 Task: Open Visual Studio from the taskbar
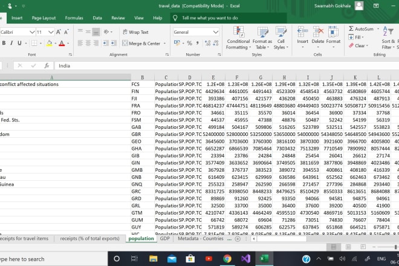point(245,259)
